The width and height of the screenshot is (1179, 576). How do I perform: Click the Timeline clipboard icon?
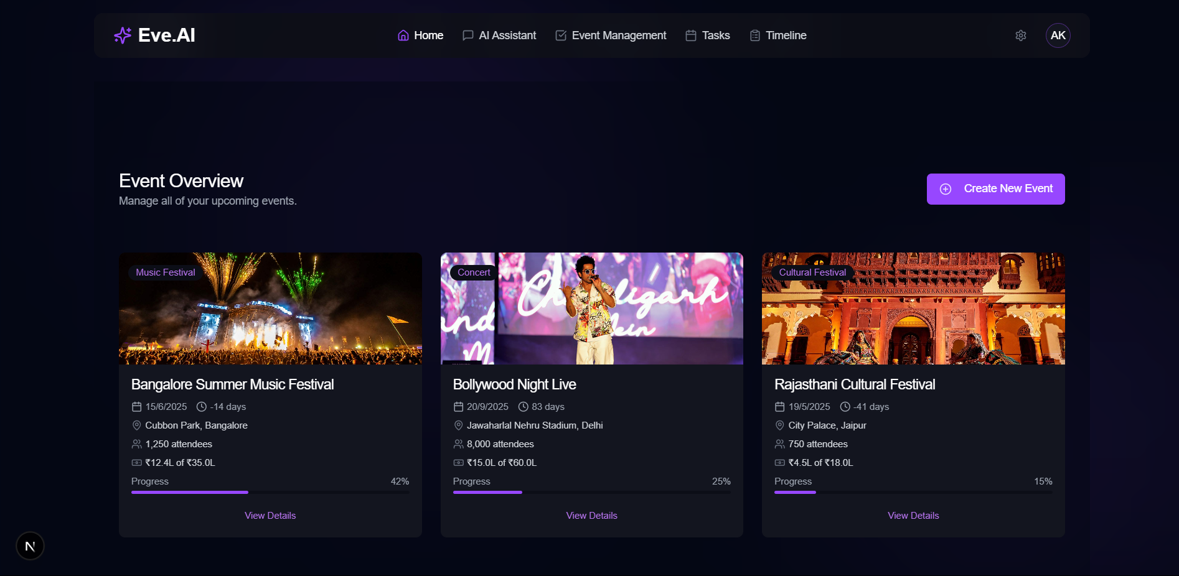[x=754, y=35]
